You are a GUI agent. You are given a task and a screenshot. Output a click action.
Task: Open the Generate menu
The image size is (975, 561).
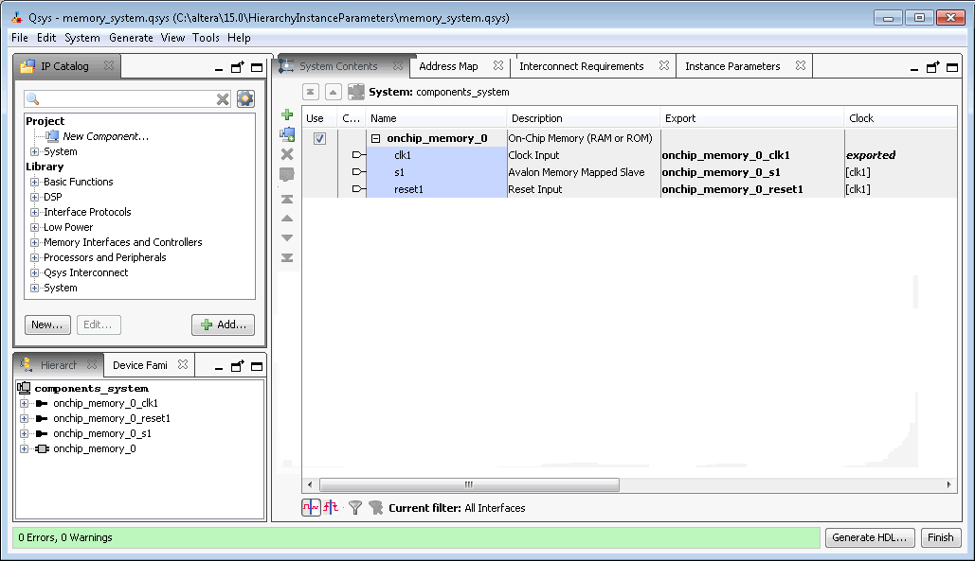click(x=131, y=38)
